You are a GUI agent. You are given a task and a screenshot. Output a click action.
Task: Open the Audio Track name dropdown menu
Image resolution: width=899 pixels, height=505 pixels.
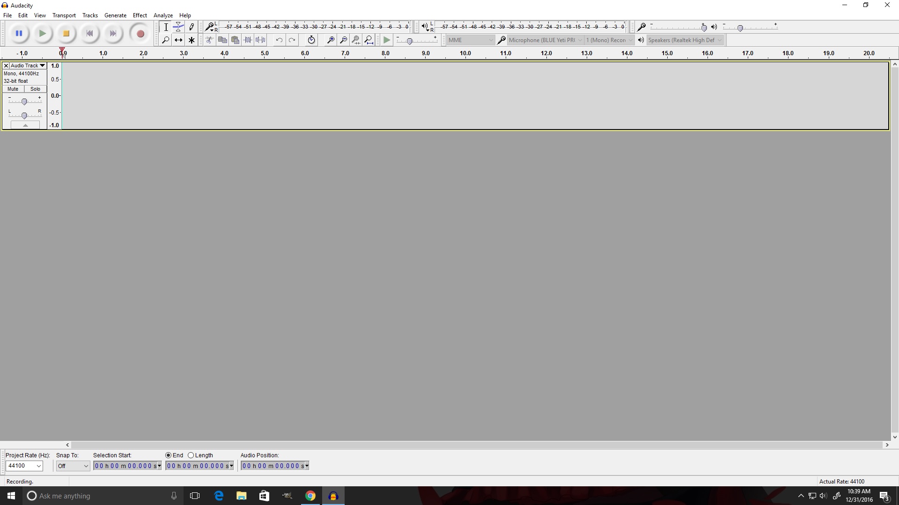42,65
